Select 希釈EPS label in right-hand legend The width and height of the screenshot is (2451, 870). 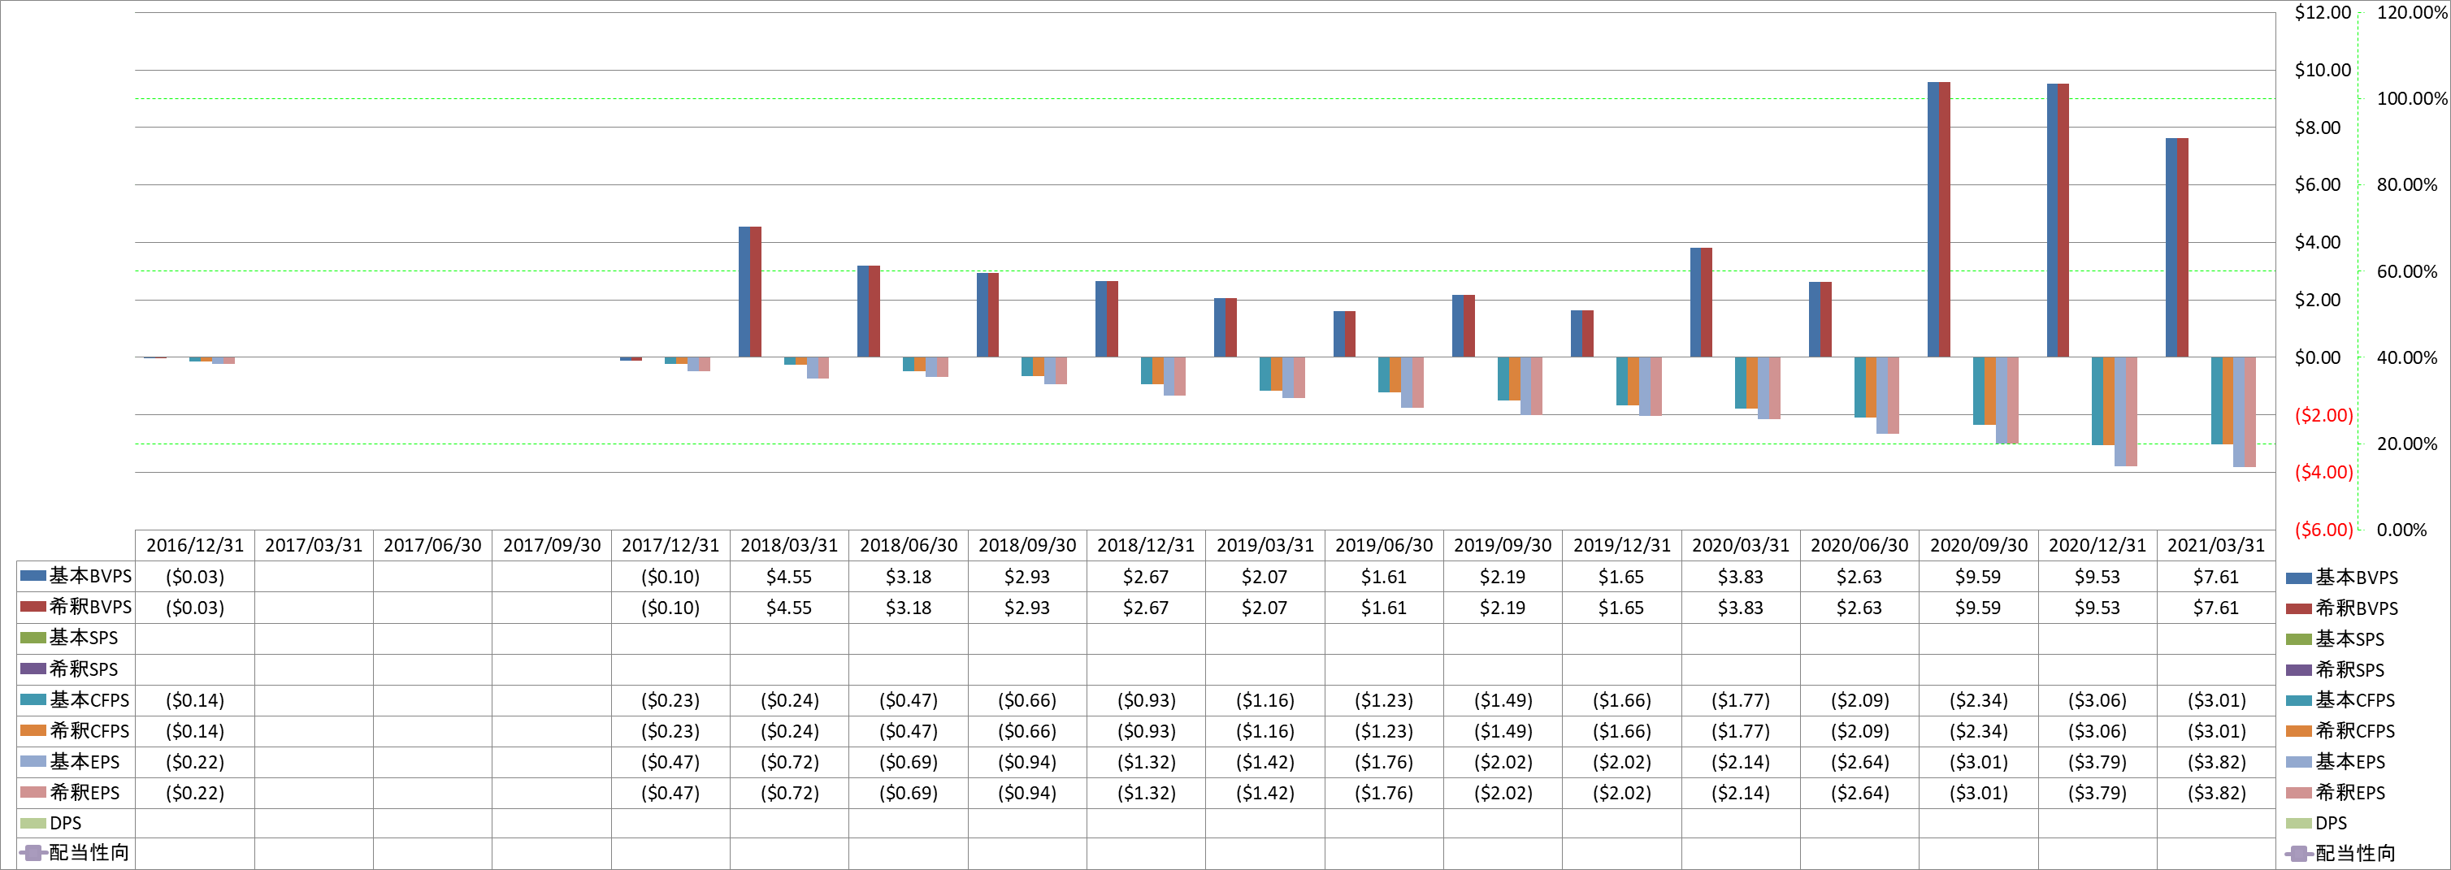point(2350,792)
